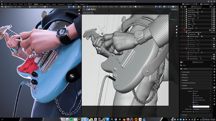Uncheck the Sombra checkbox
This screenshot has height=121, width=216.
[193, 102]
